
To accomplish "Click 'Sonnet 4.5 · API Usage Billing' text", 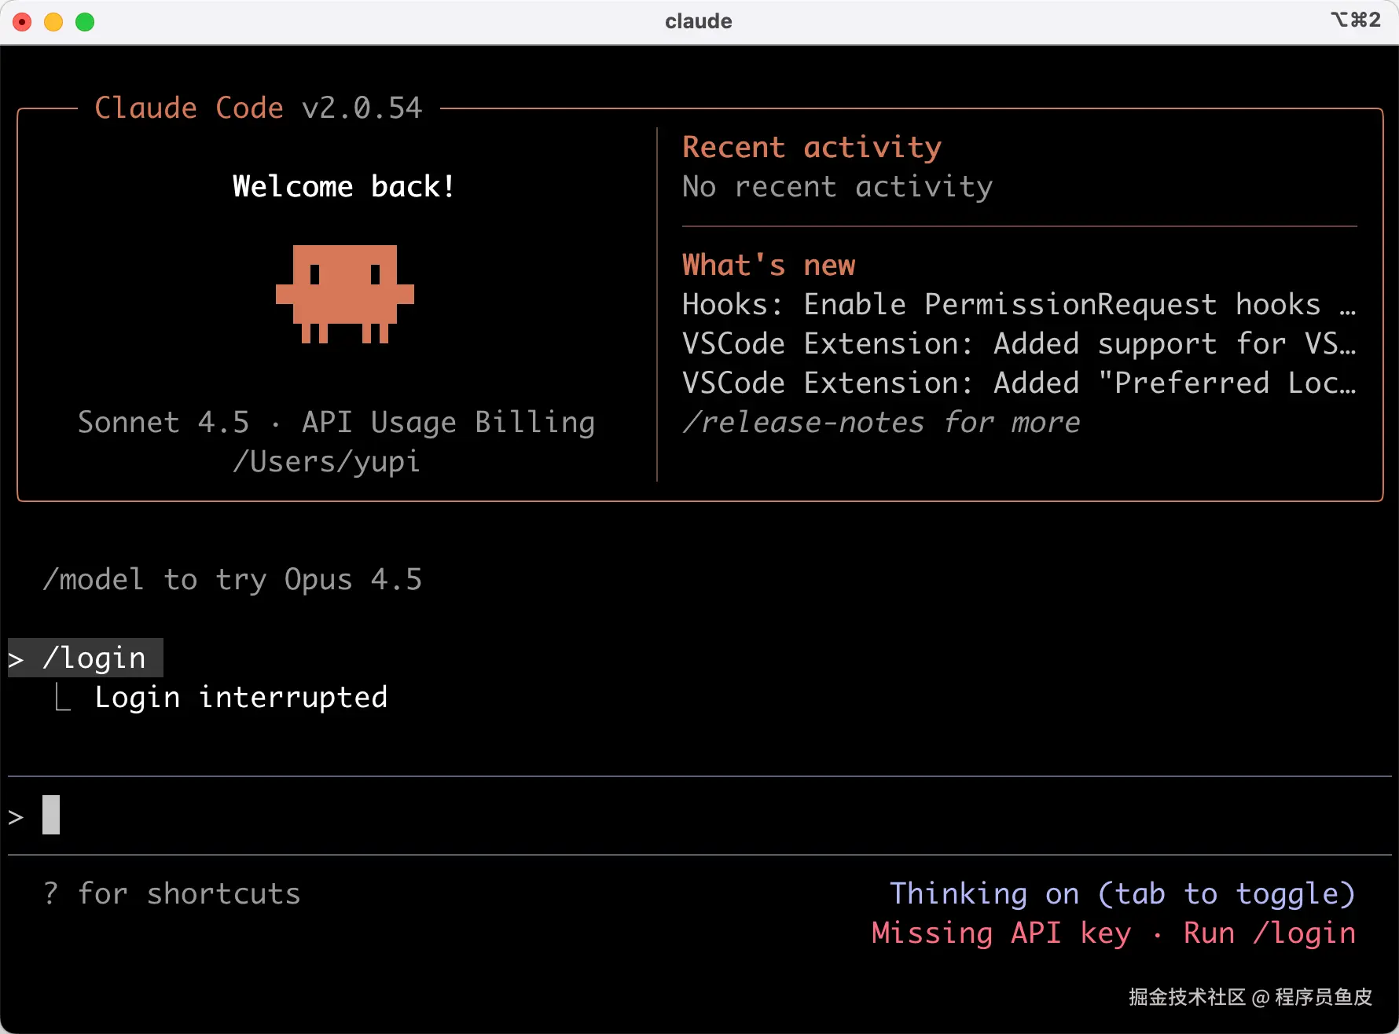I will 336,423.
